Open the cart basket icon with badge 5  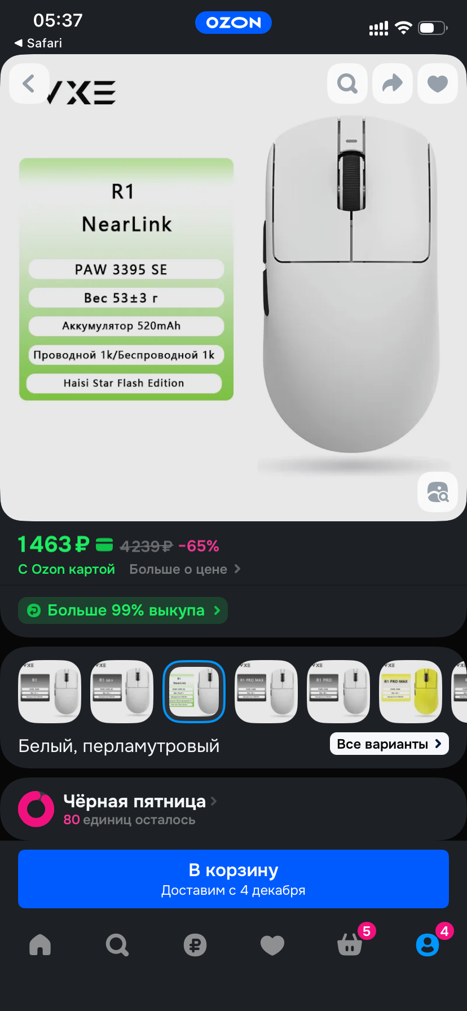click(x=350, y=943)
